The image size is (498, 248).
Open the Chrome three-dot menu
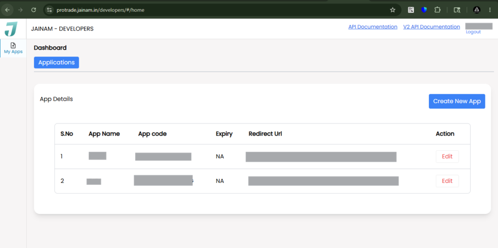click(490, 10)
